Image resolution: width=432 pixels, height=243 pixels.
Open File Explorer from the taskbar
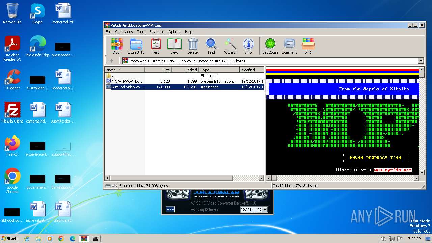pyautogui.click(x=38, y=239)
